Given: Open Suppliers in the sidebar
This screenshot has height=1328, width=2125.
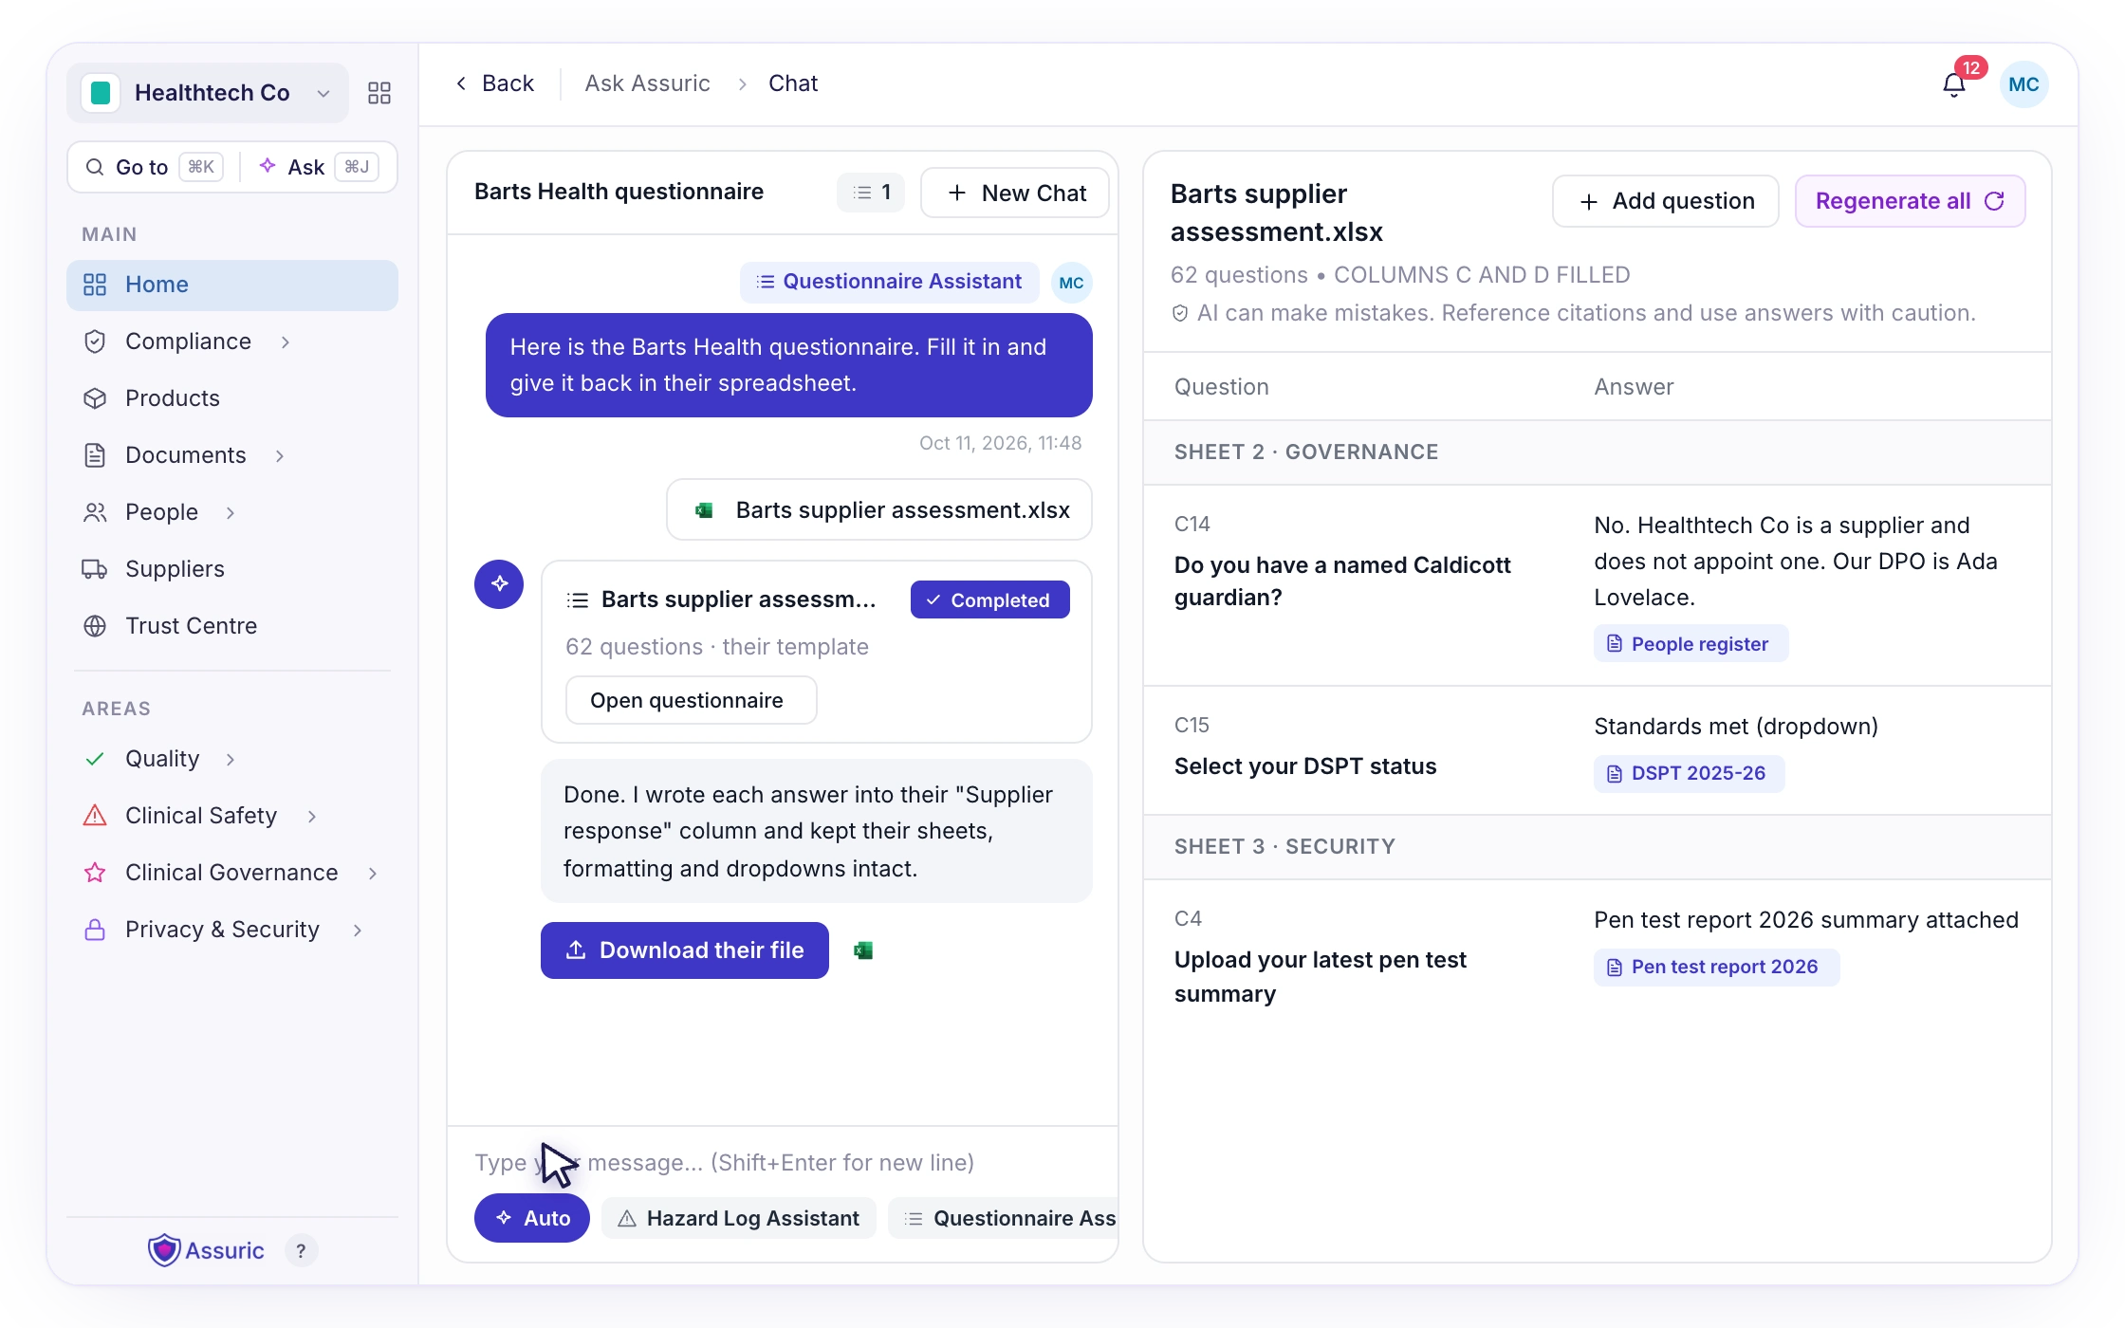Looking at the screenshot, I should point(232,569).
